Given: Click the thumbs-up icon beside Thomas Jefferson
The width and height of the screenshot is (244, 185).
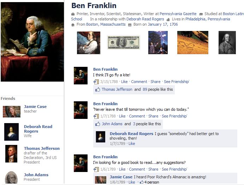Looking at the screenshot, I should tap(97, 89).
